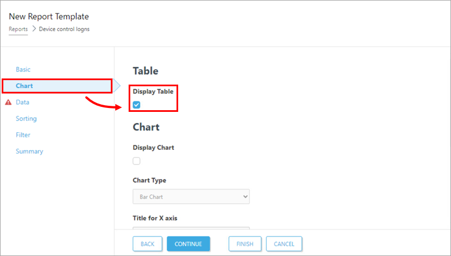The image size is (451, 256).
Task: Click the breadcrumb chevron after Reports
Action: [33, 29]
